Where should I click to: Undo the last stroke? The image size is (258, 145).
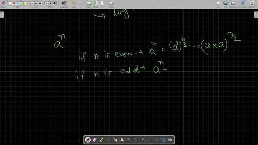(74, 4)
